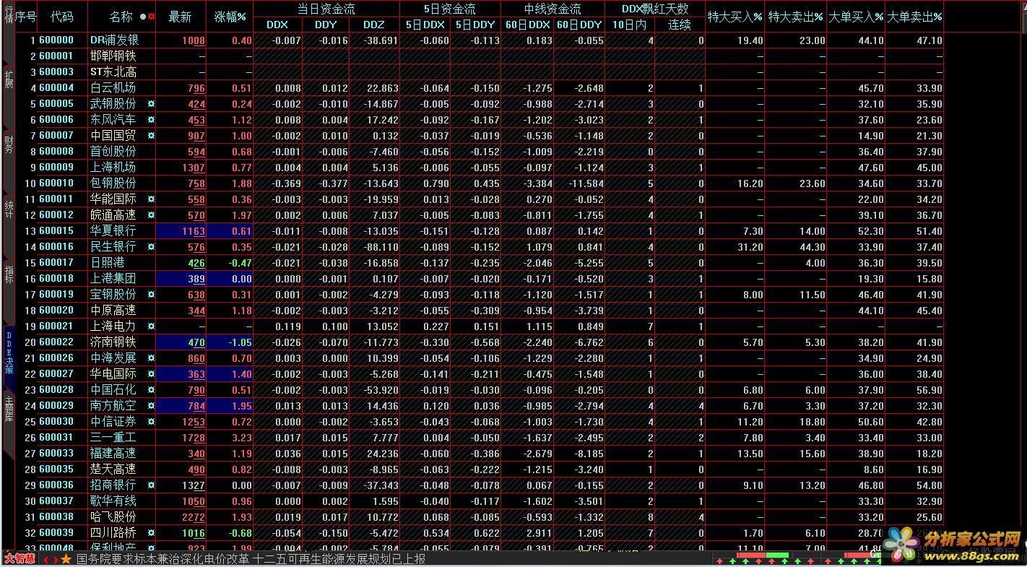Select stock code 600039 四川路桥

pyautogui.click(x=56, y=533)
